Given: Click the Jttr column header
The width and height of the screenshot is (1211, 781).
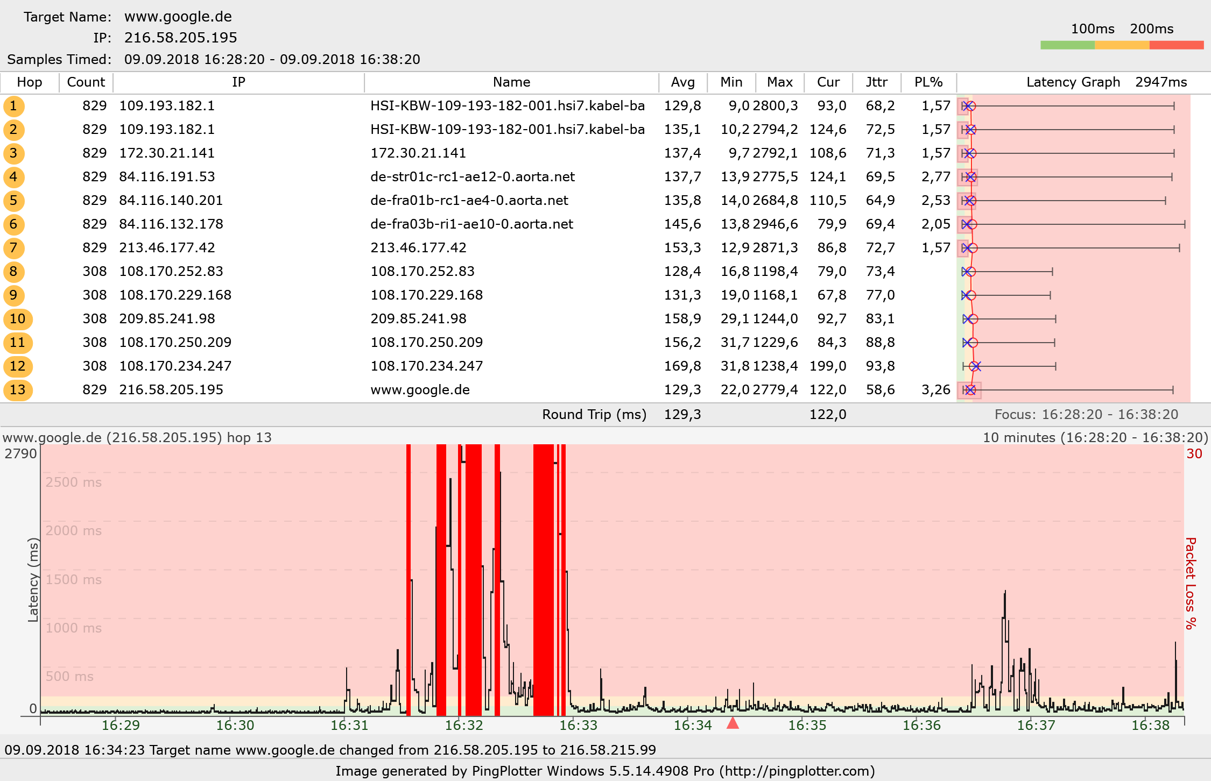Looking at the screenshot, I should (x=876, y=82).
